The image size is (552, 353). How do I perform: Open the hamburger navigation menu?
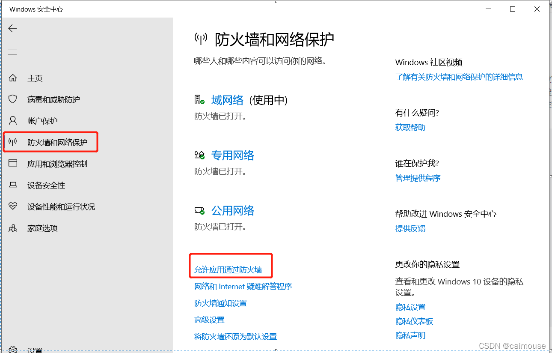(x=13, y=52)
